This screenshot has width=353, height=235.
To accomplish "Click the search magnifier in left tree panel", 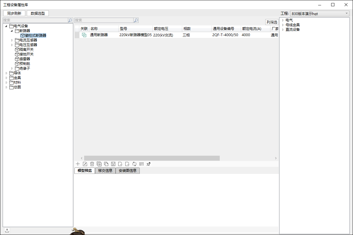I will (70, 20).
